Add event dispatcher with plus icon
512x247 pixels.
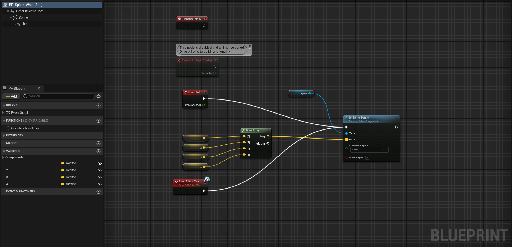(x=98, y=192)
